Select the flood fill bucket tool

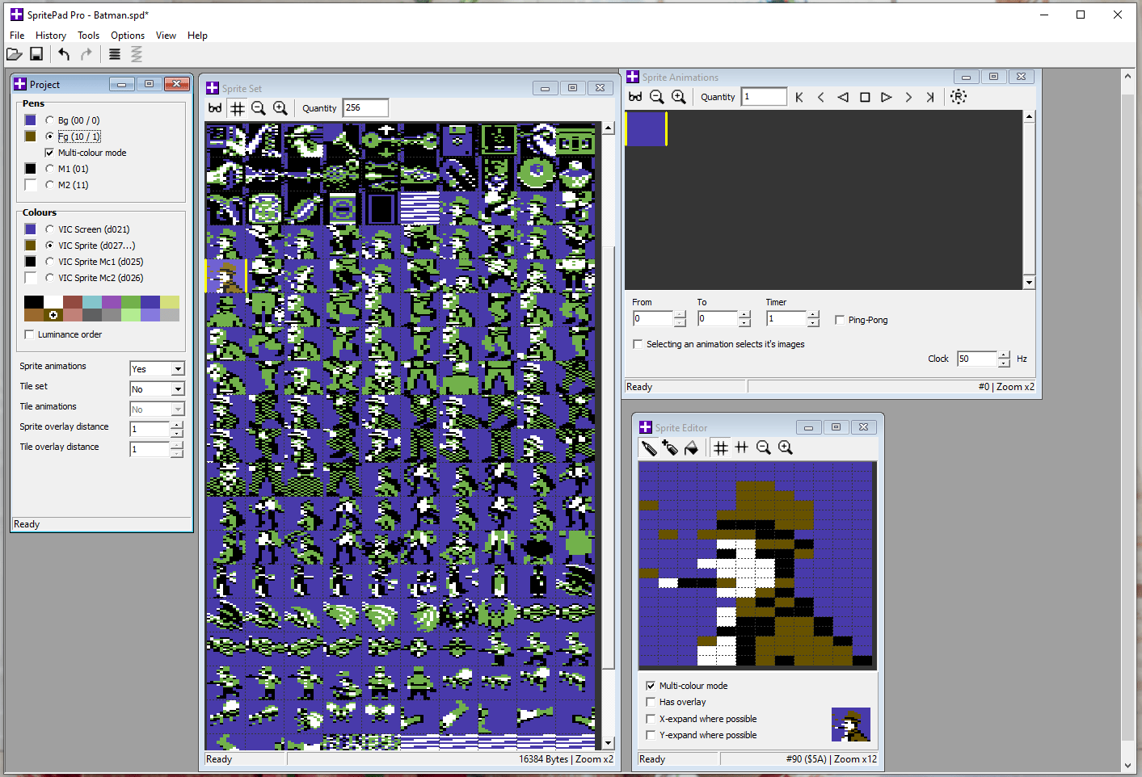tap(692, 447)
